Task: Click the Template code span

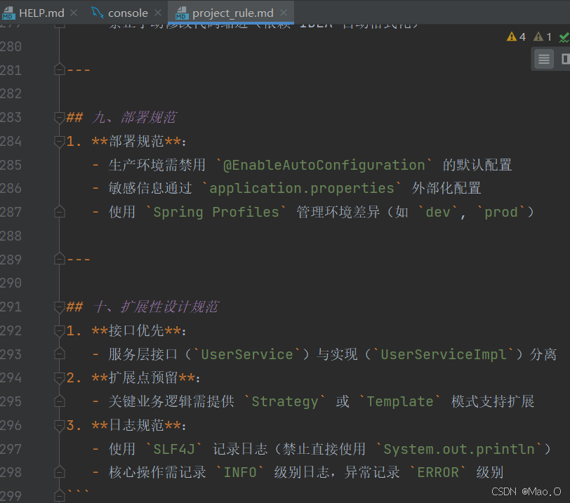Action: [x=400, y=402]
